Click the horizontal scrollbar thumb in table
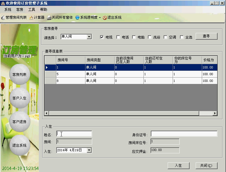The image size is (226, 172). pos(124,113)
